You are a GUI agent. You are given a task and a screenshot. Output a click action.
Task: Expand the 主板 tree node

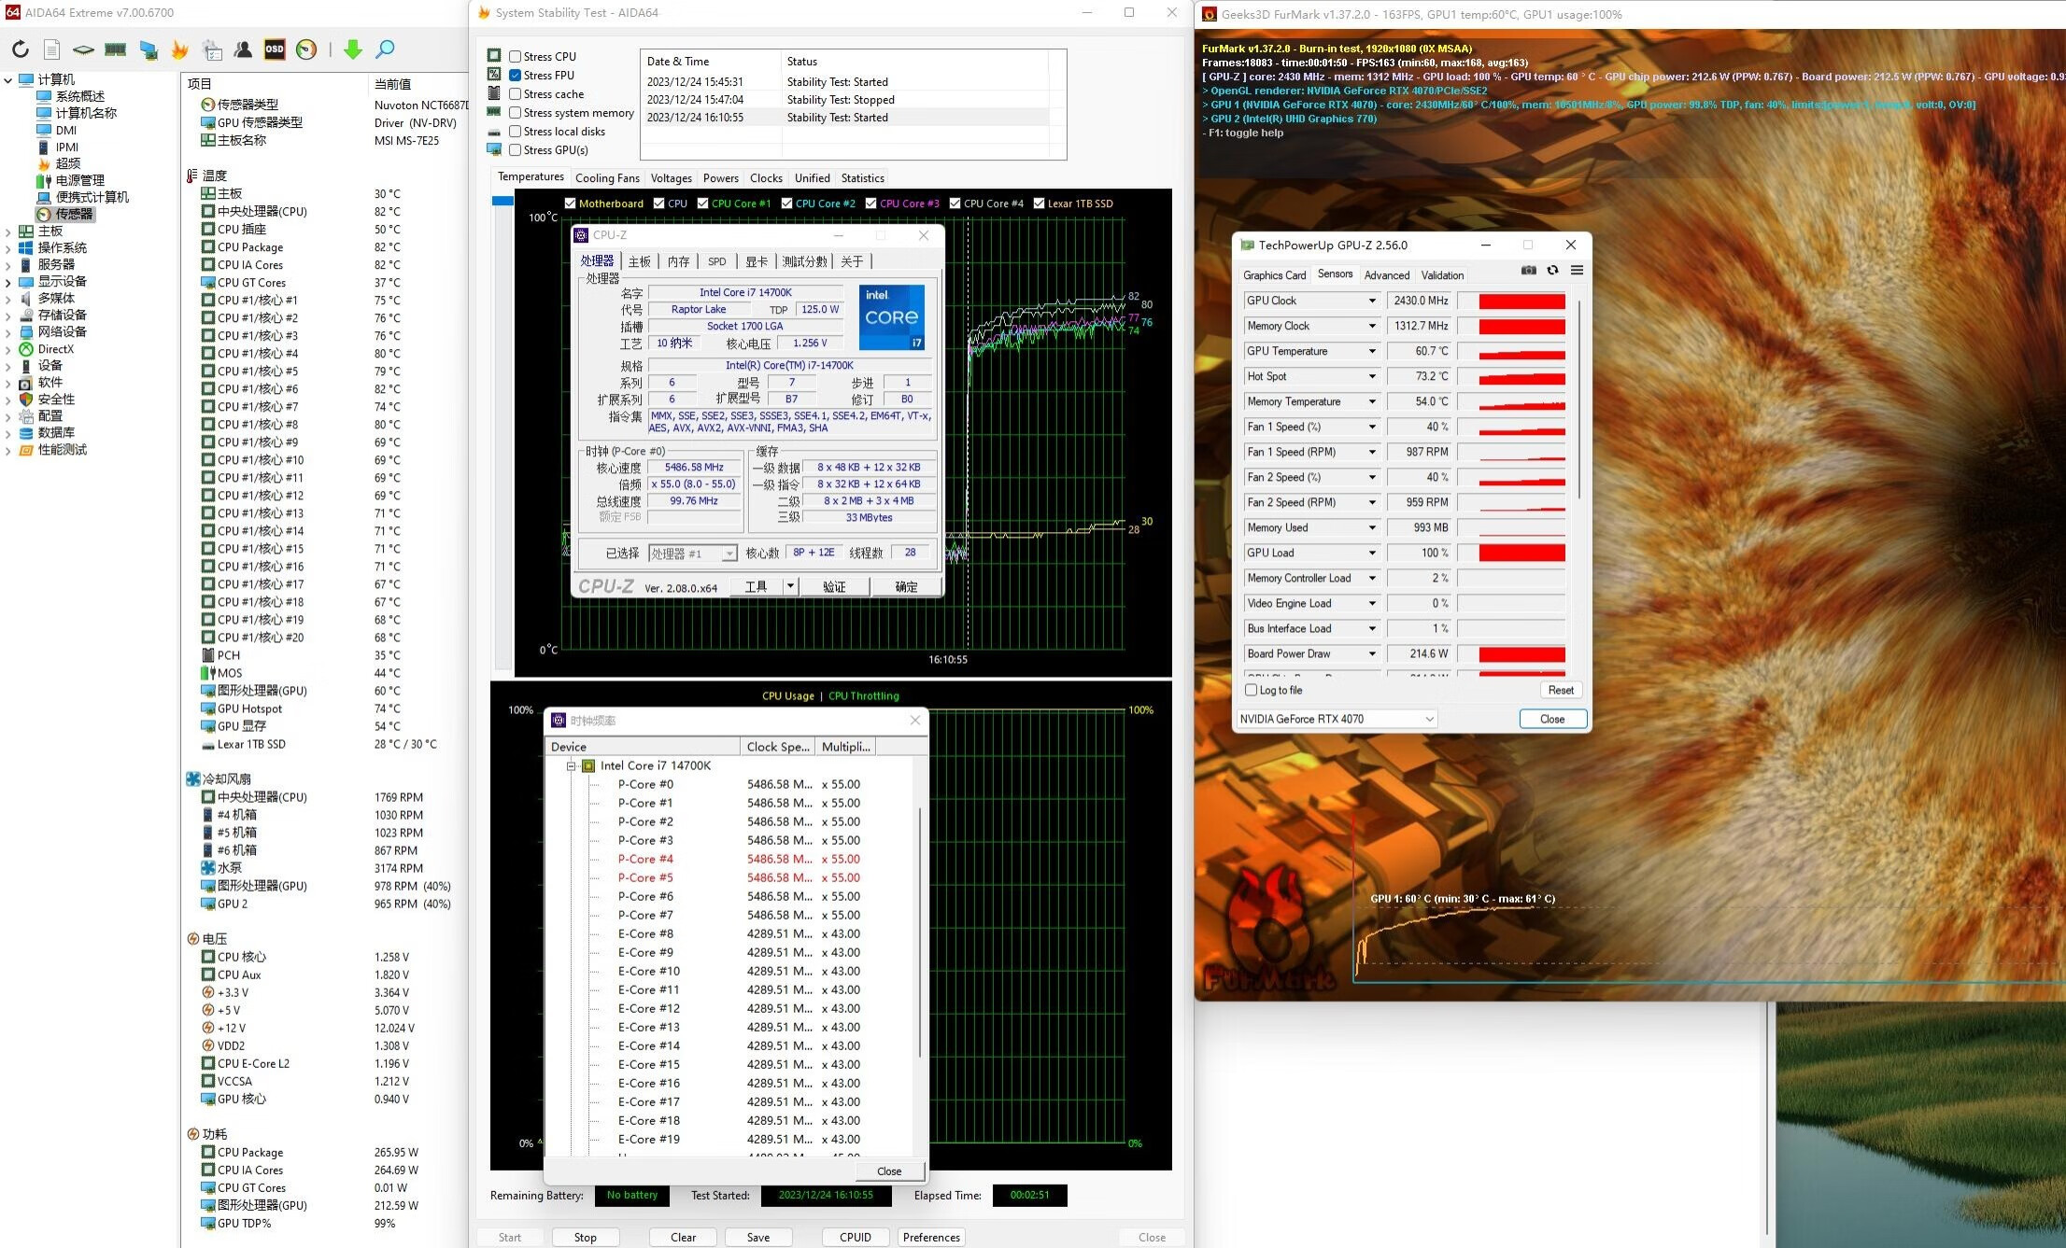coord(8,231)
